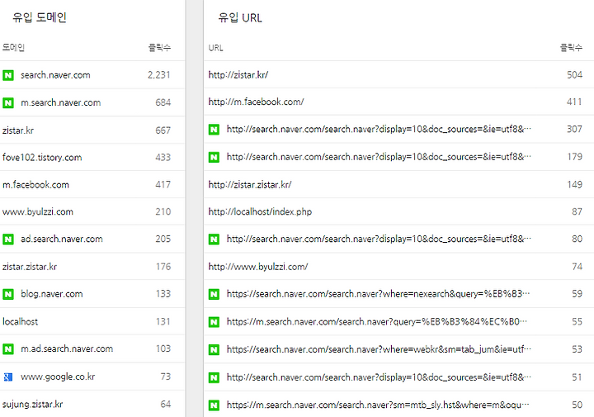The height and width of the screenshot is (417, 594).
Task: Click the Naver icon in the URL row with 50 clicks
Action: click(x=214, y=405)
